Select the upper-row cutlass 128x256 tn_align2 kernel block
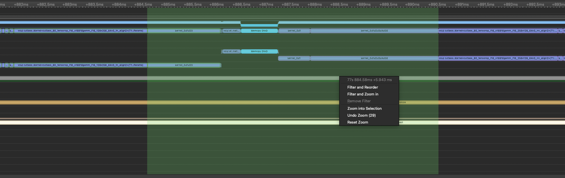 (x=80, y=31)
